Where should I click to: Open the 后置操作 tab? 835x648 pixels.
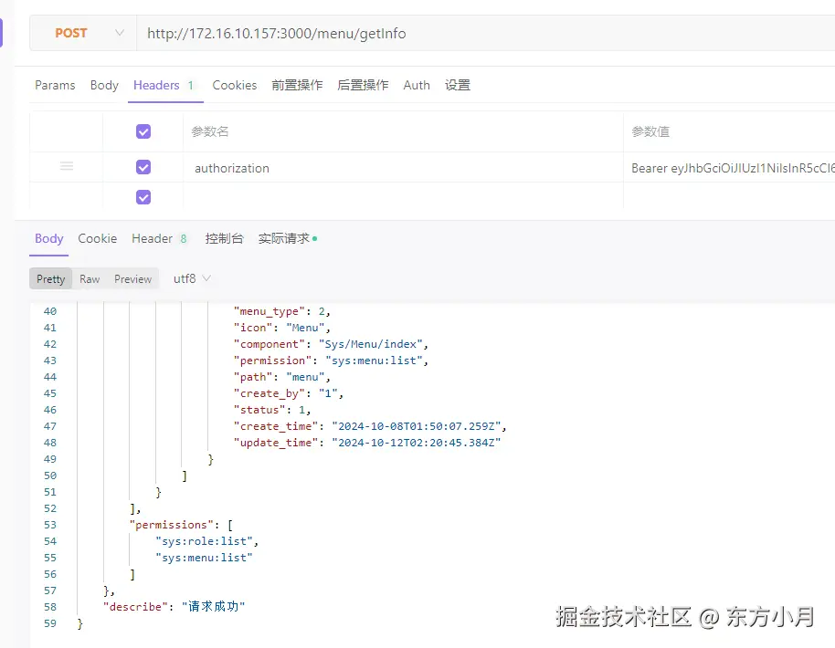[x=363, y=85]
